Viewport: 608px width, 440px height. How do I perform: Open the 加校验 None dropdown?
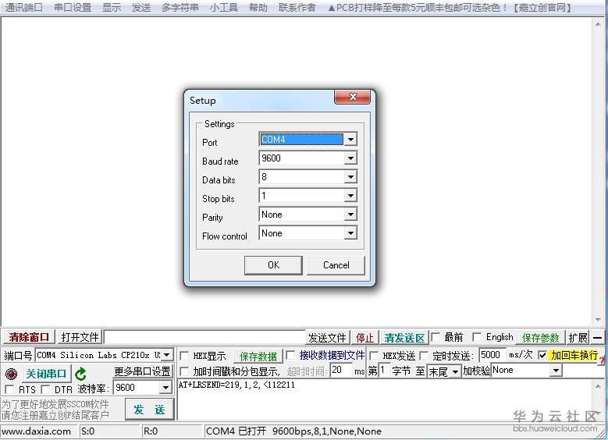(x=556, y=371)
